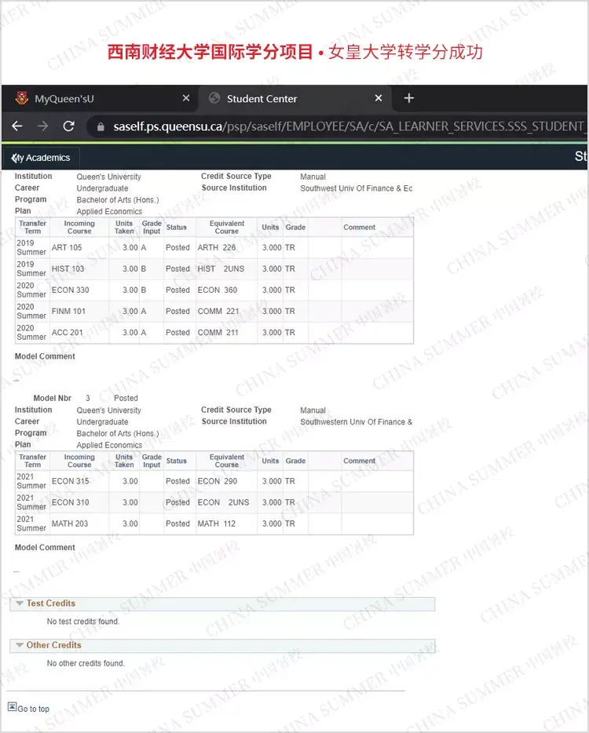Click the Student Center globe favicon
Image resolution: width=589 pixels, height=733 pixels.
point(214,98)
